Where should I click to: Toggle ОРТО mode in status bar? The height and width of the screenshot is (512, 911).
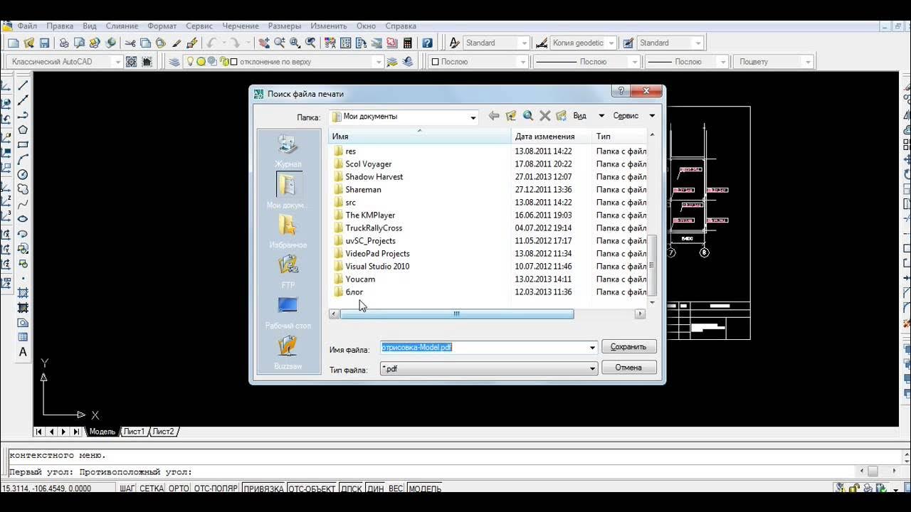coord(179,489)
